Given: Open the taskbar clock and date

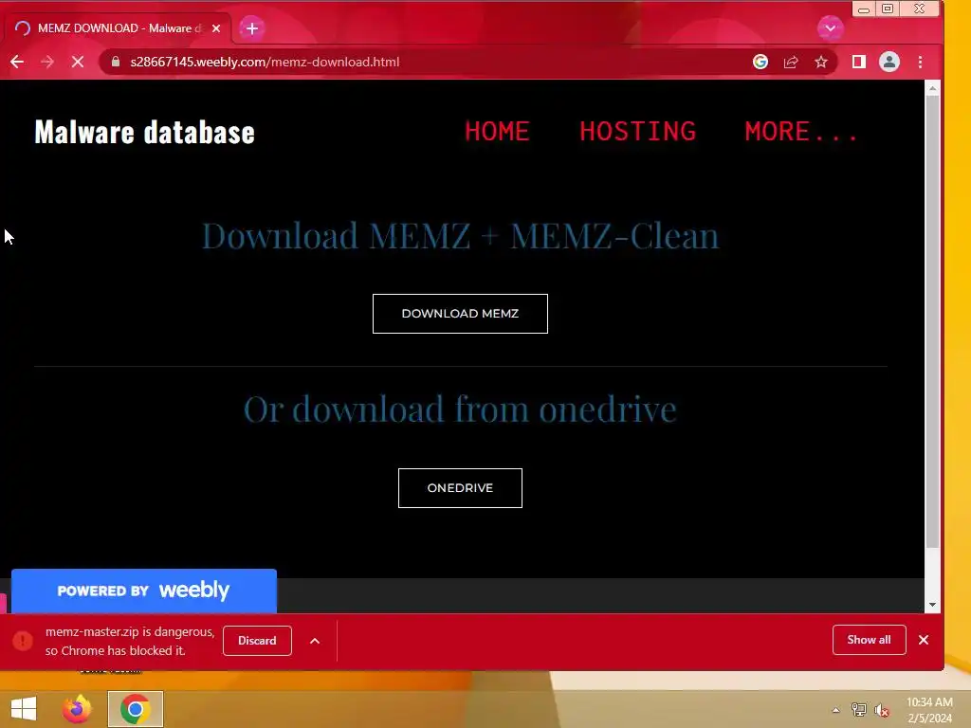Looking at the screenshot, I should [x=929, y=710].
